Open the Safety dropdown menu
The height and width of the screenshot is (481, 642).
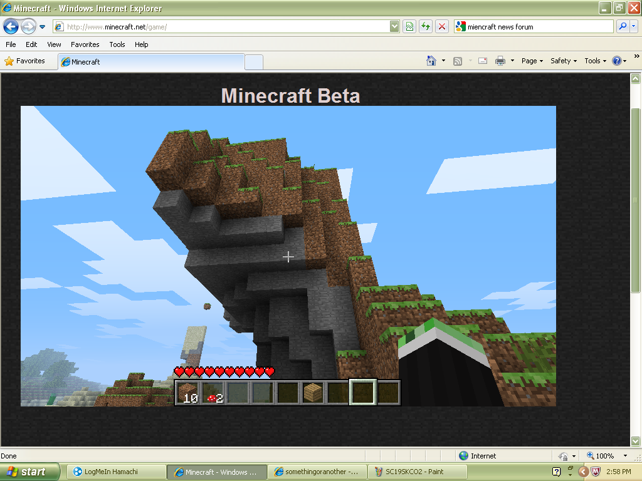[x=563, y=61]
